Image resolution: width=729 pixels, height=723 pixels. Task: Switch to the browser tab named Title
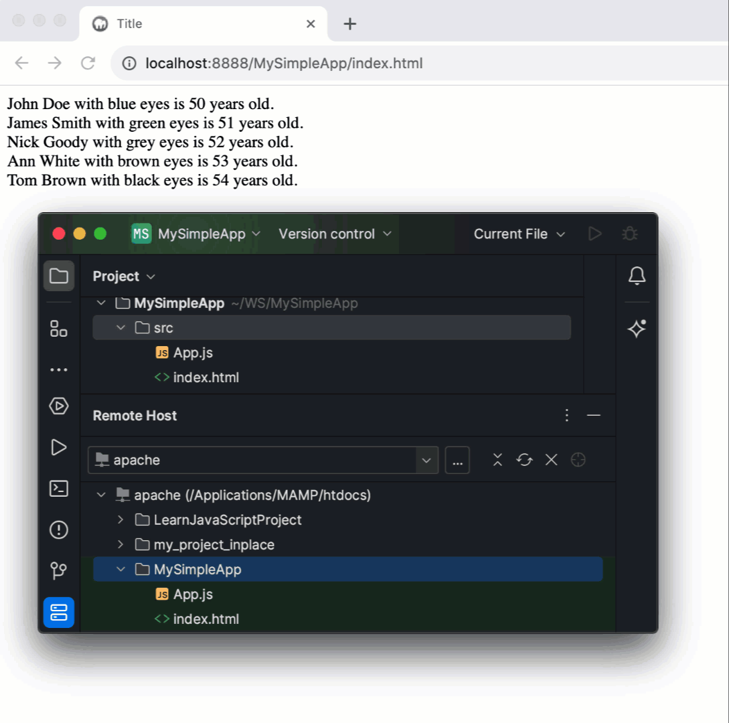(x=129, y=23)
